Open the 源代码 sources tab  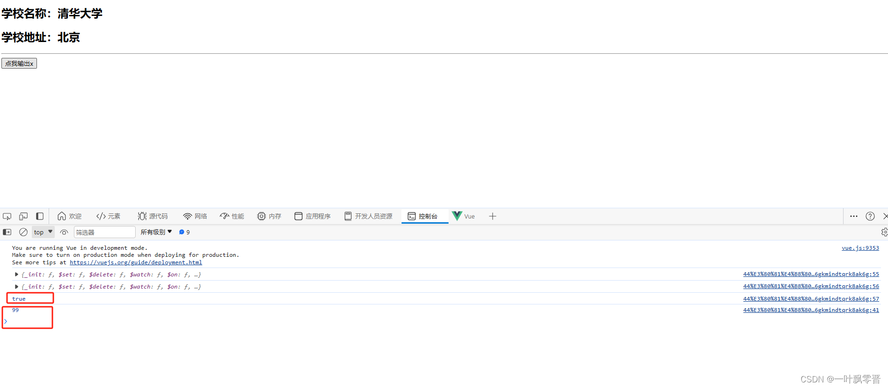point(153,216)
